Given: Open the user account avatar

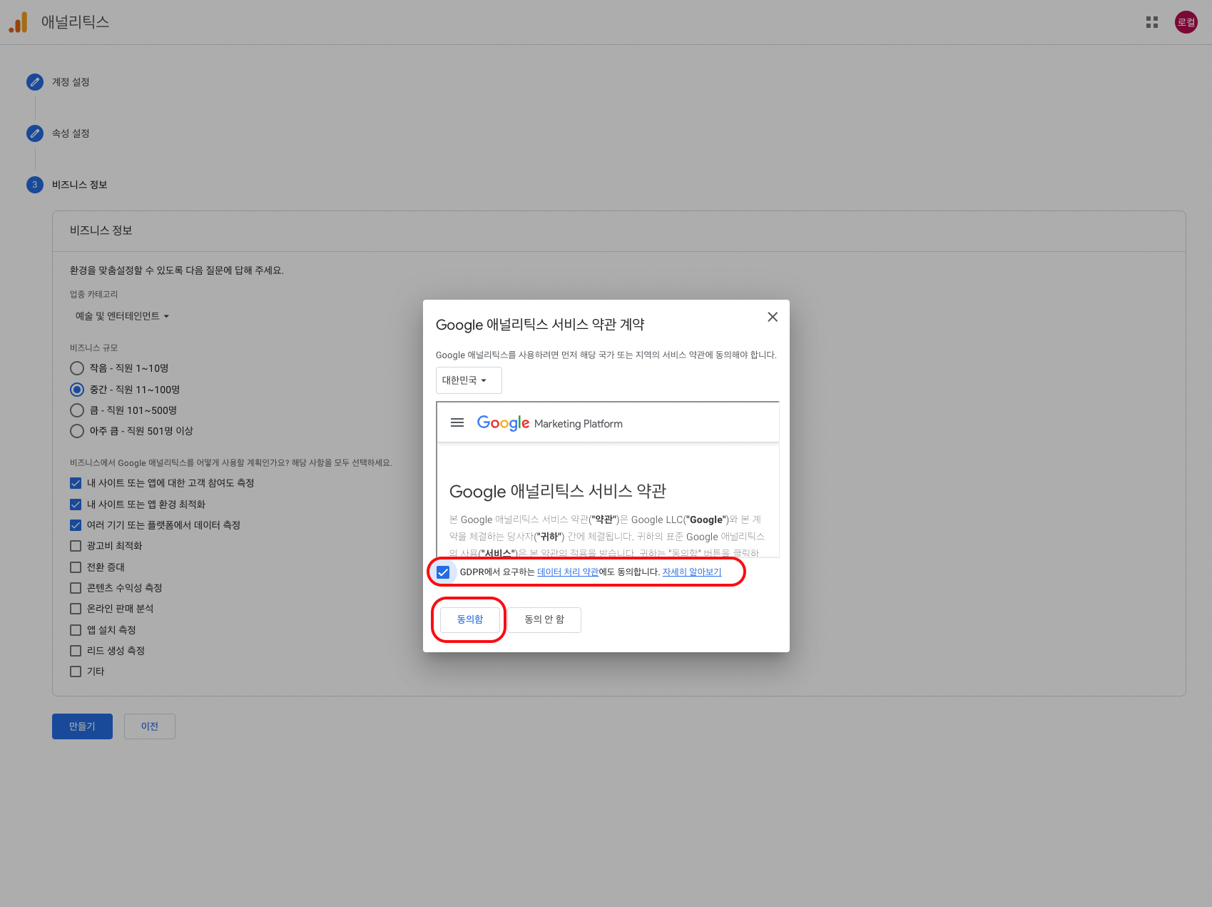Looking at the screenshot, I should [x=1186, y=22].
